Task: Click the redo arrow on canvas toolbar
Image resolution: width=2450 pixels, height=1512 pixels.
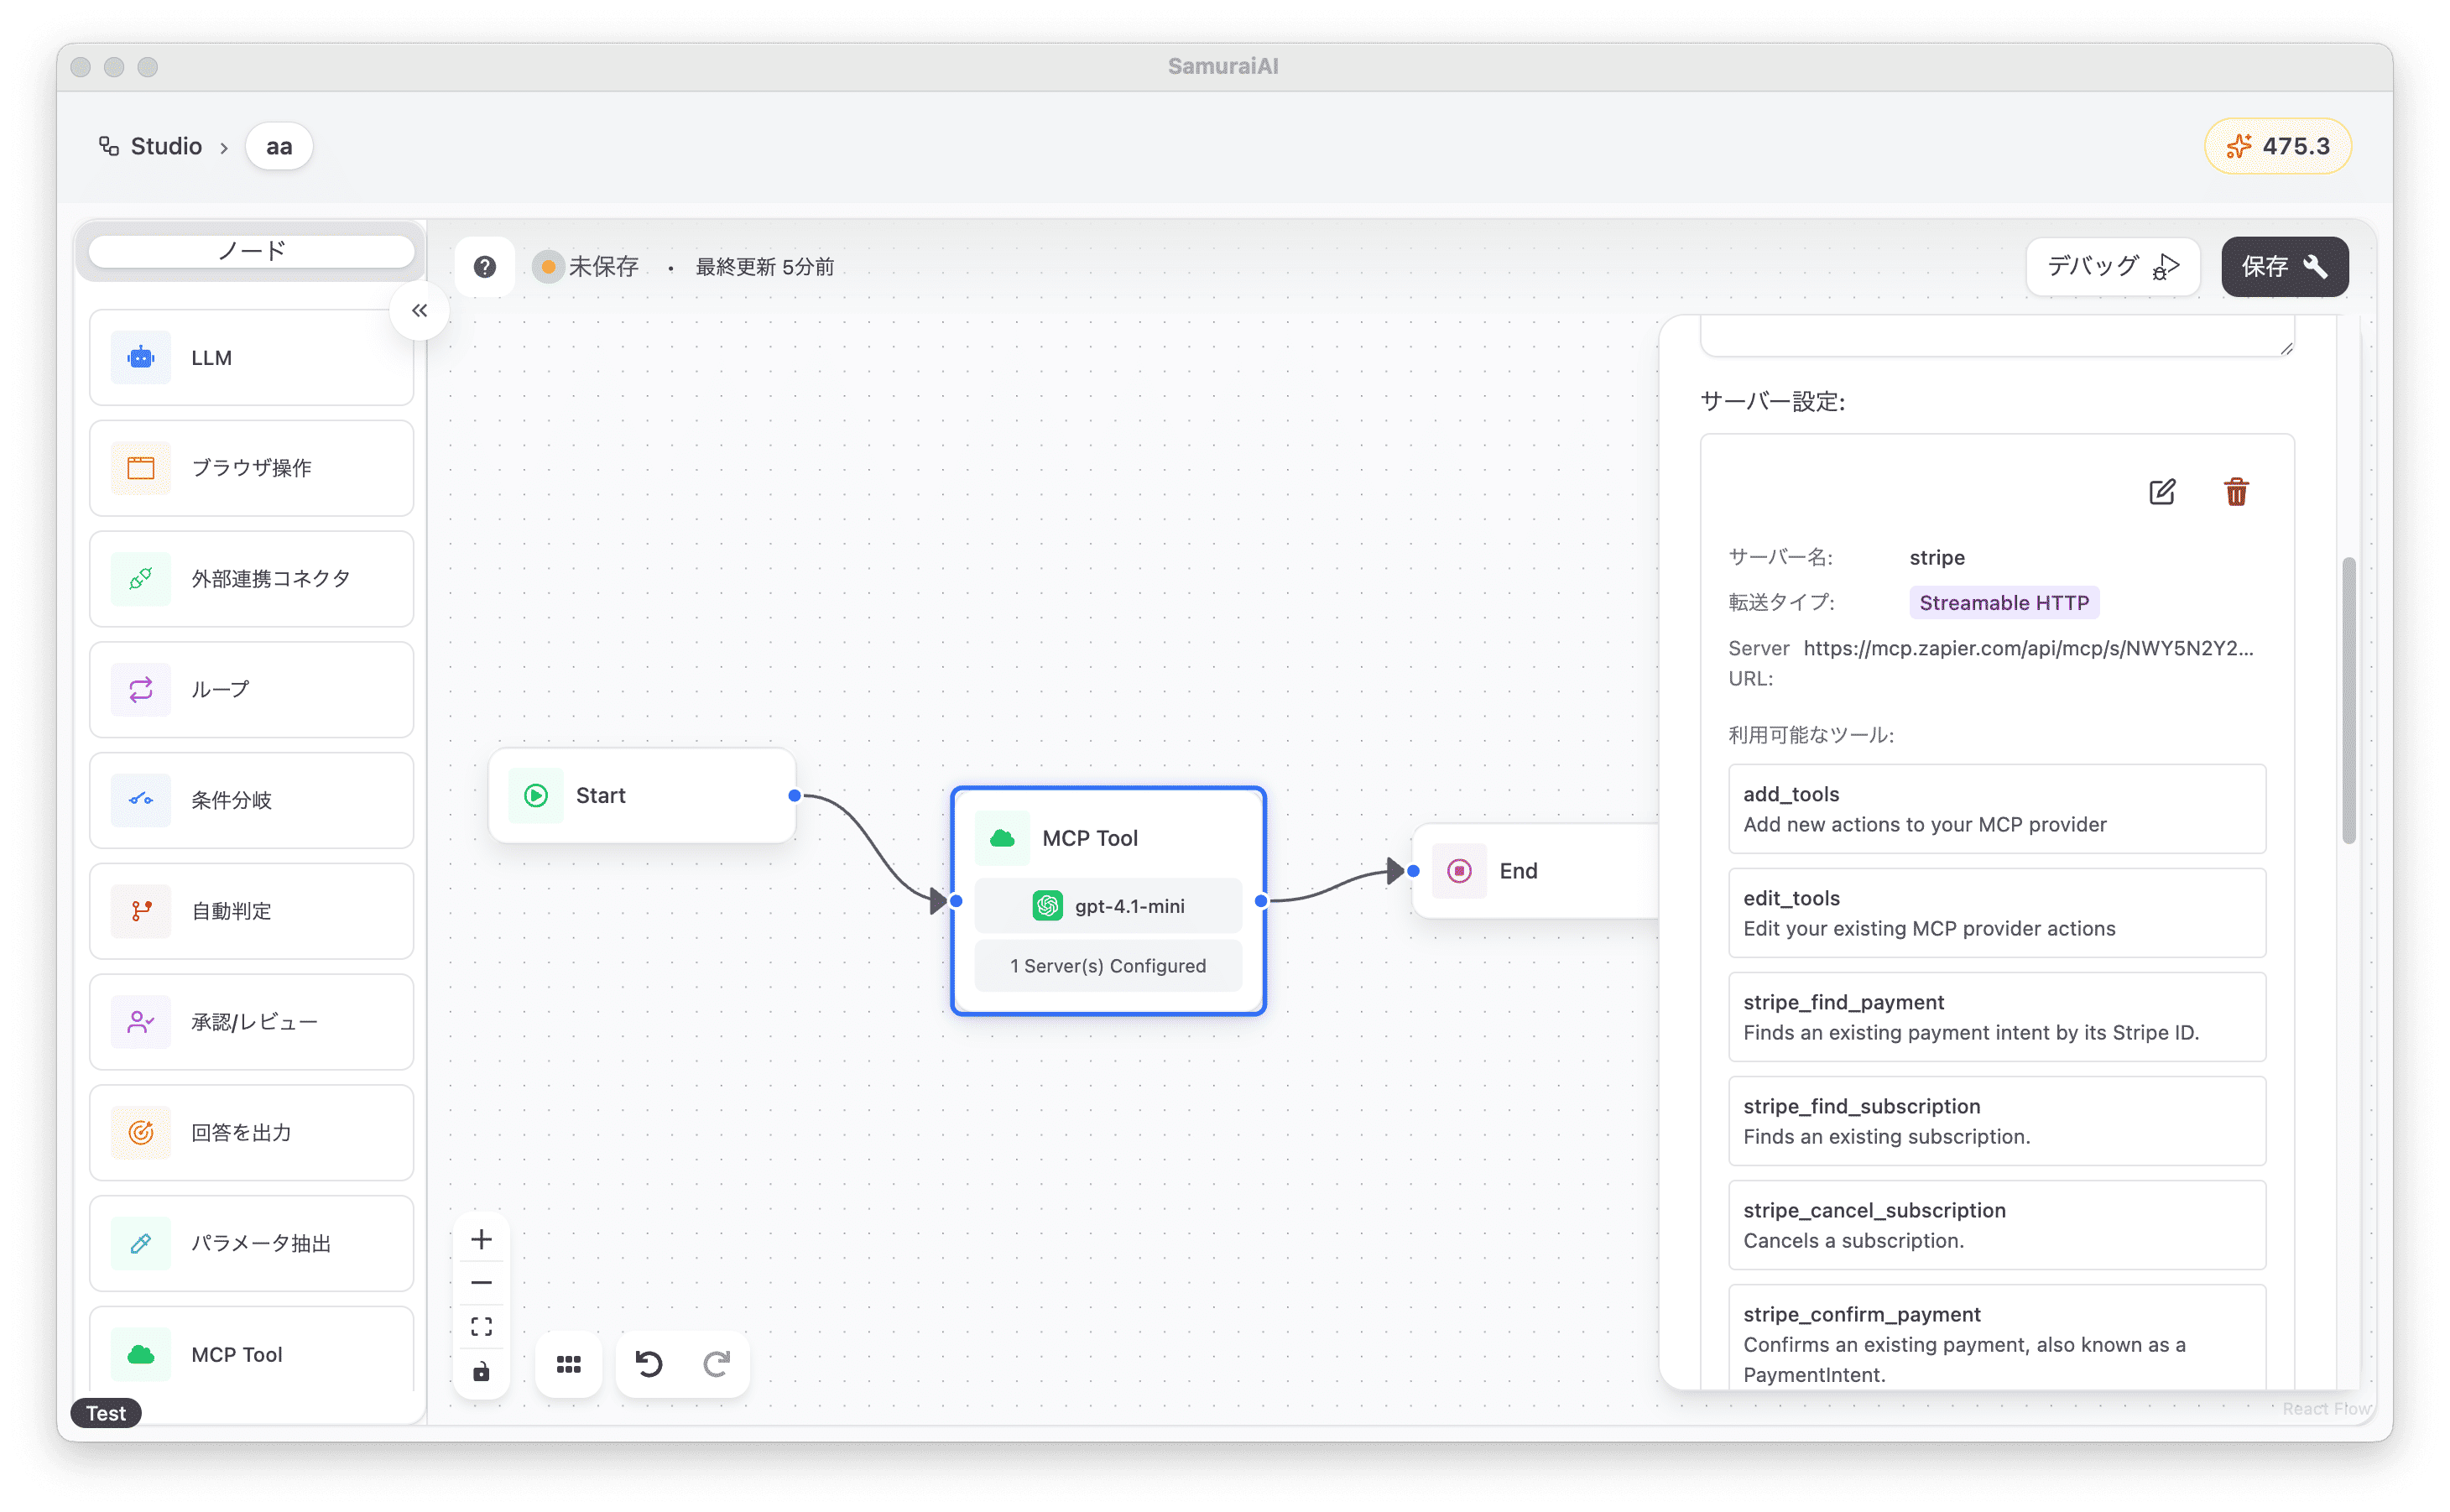Action: (716, 1364)
